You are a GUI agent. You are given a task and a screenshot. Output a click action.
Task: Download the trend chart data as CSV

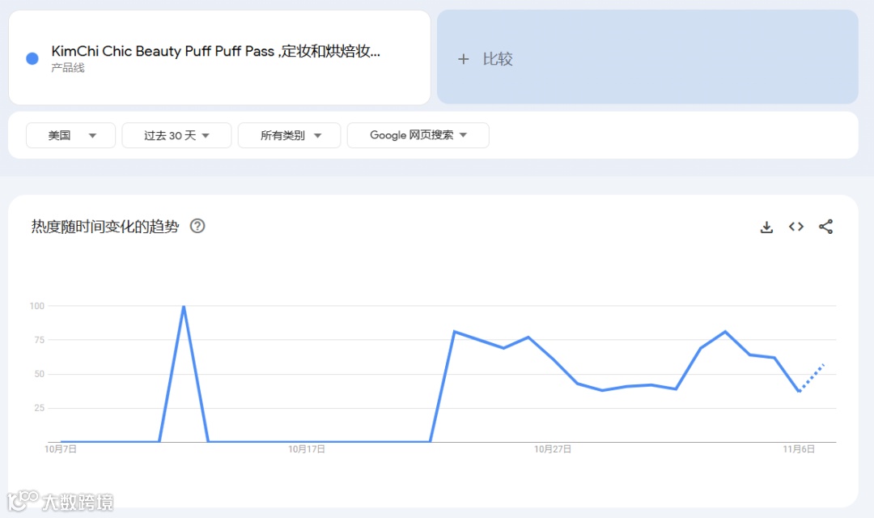point(766,227)
